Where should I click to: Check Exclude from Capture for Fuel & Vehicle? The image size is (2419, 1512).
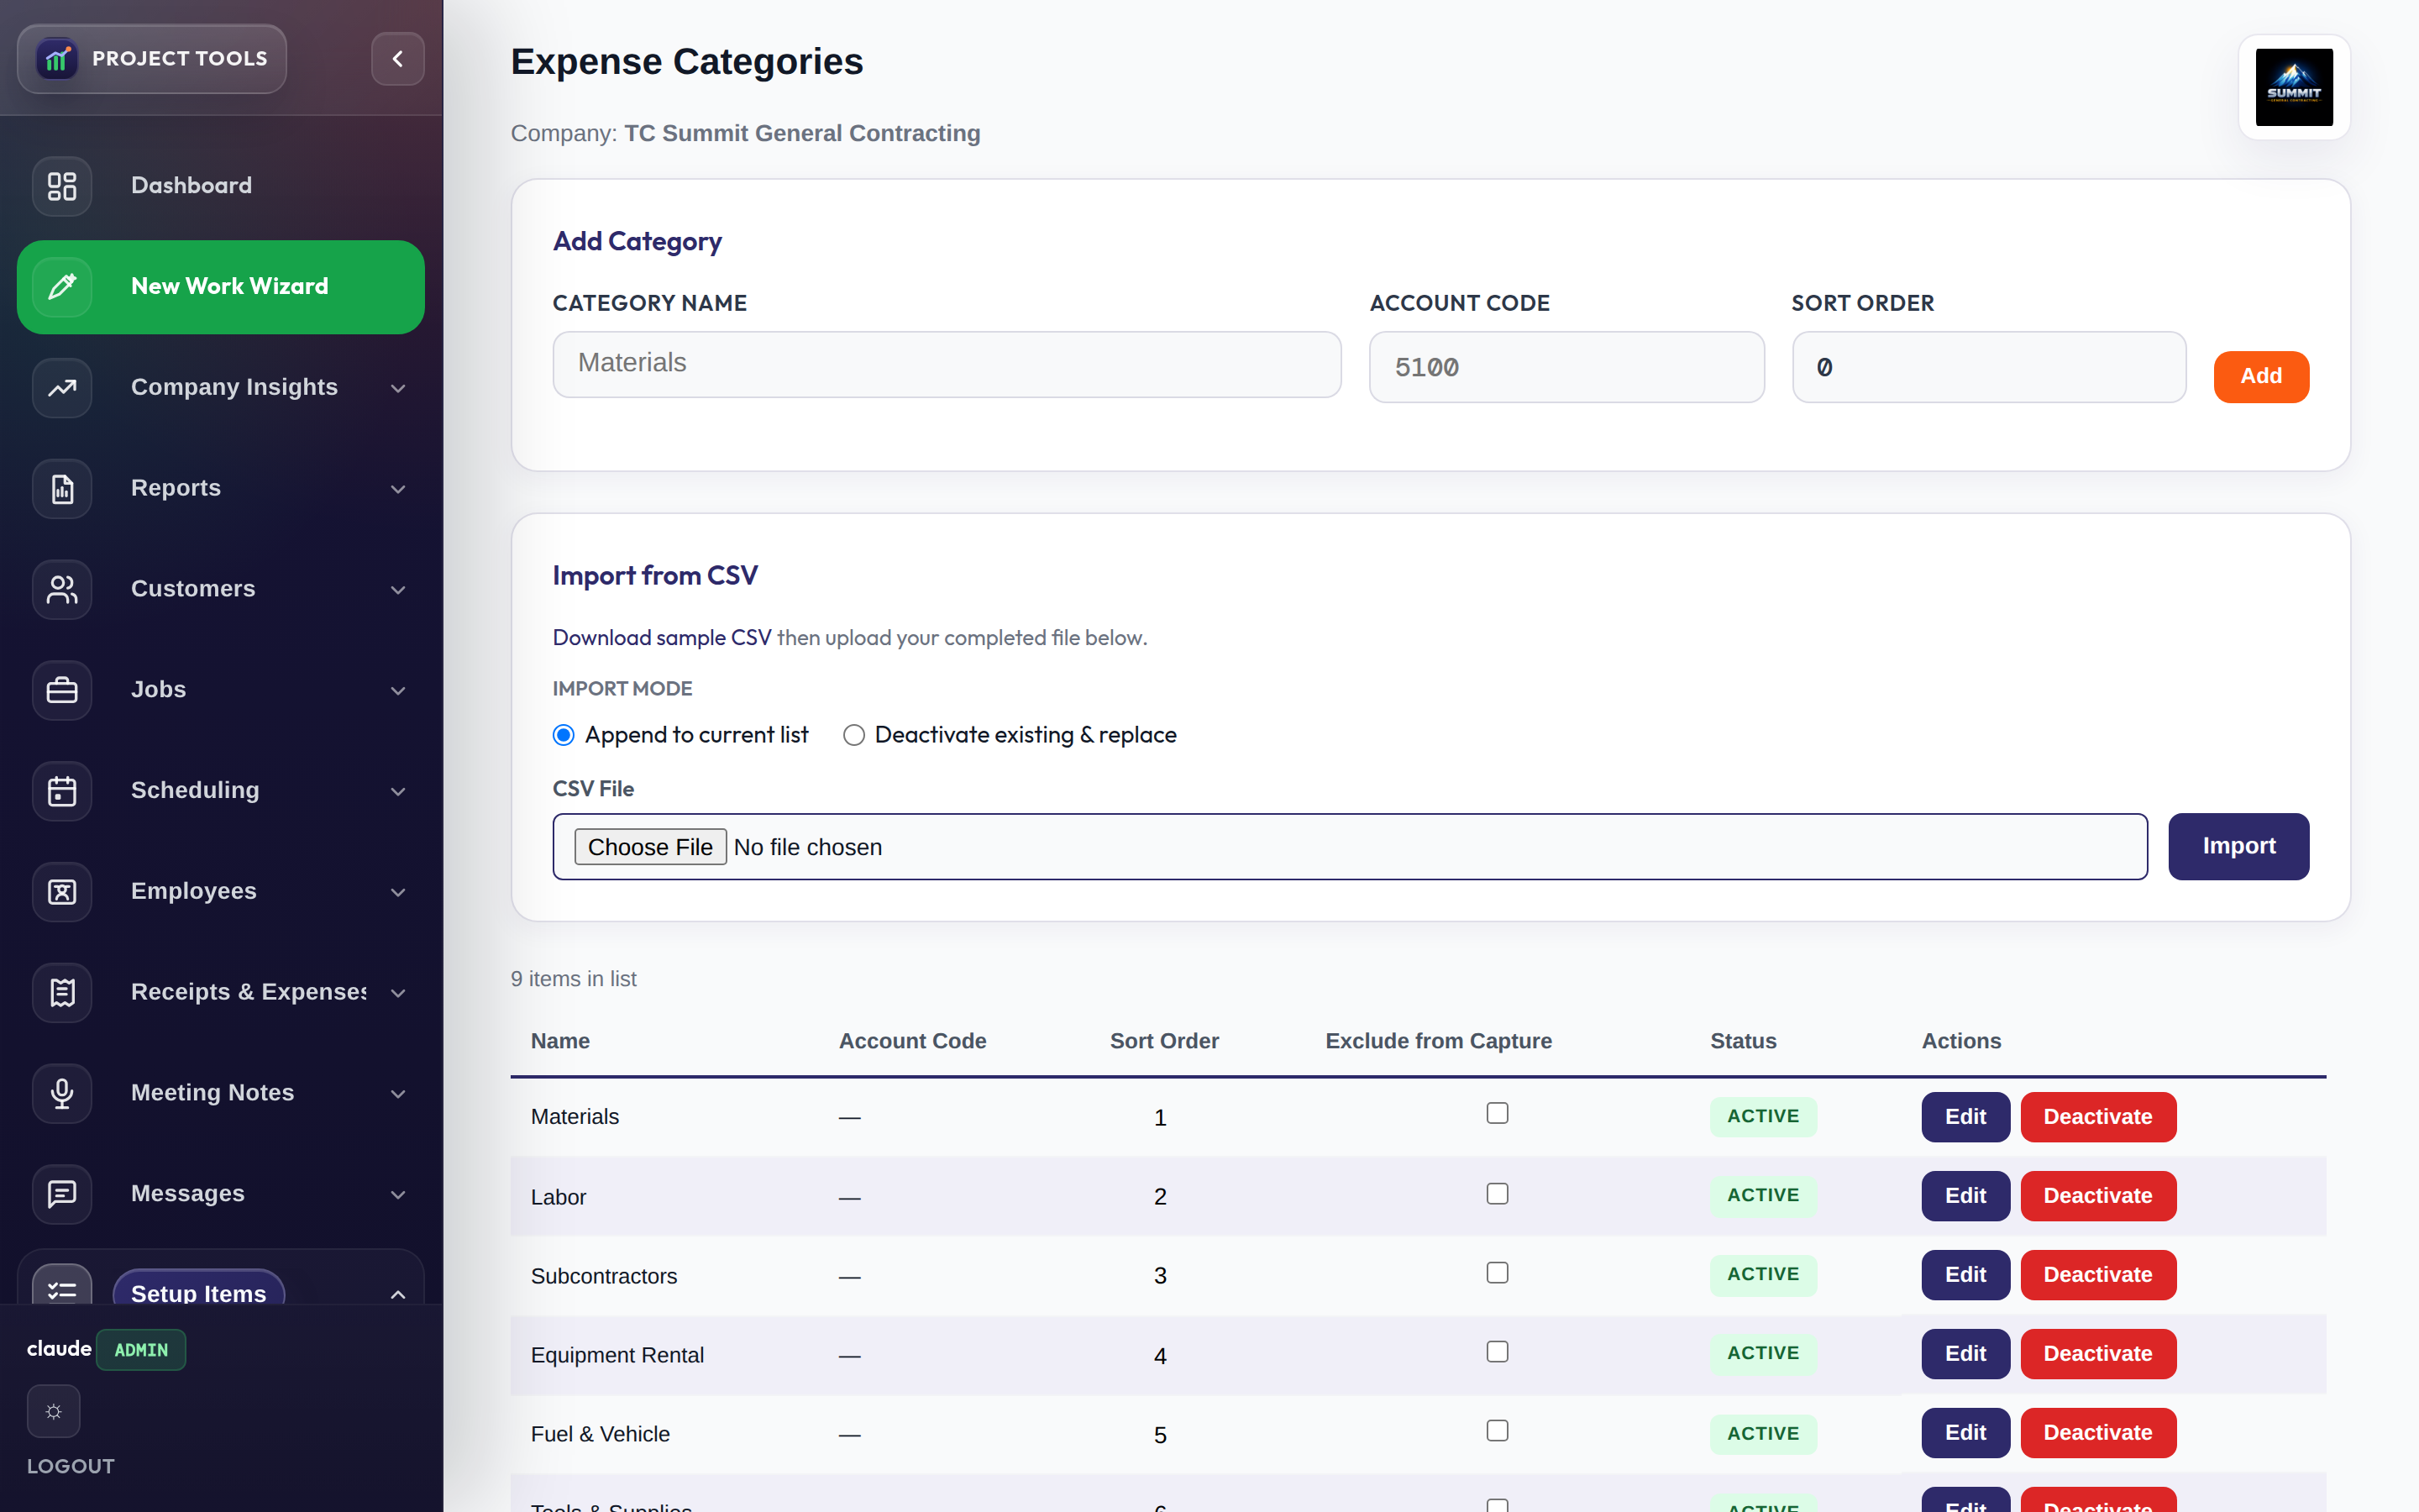pyautogui.click(x=1497, y=1430)
